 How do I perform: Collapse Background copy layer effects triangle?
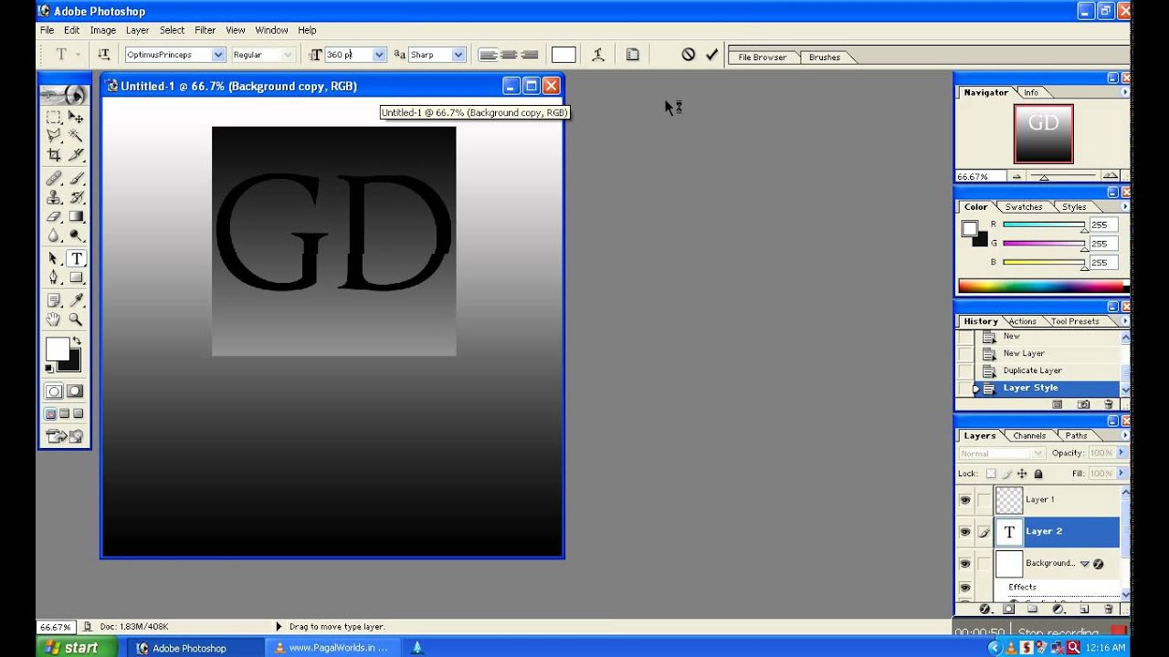tap(1084, 564)
